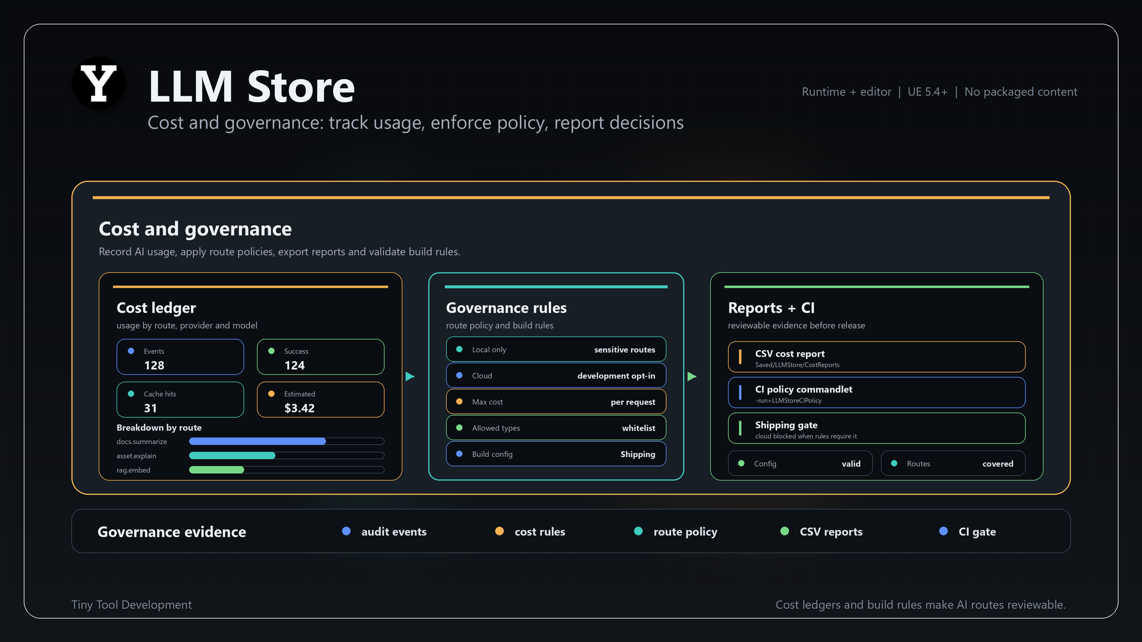Open the Build config Shipping rule
The image size is (1142, 642).
[x=556, y=454]
